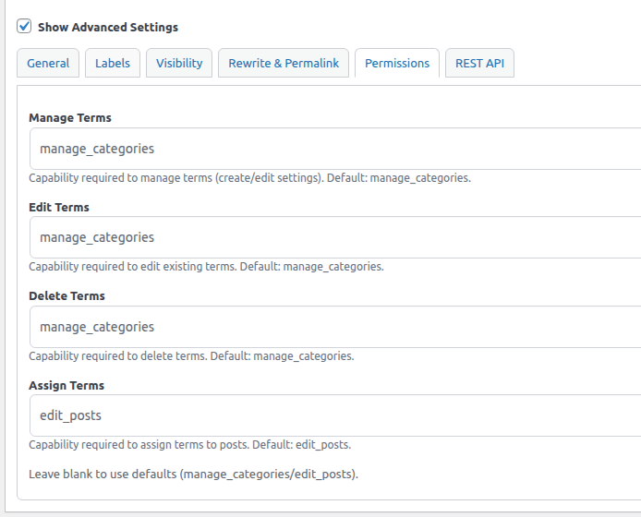Viewport: 641px width, 517px height.
Task: Click into the Edit Terms field
Action: [335, 237]
